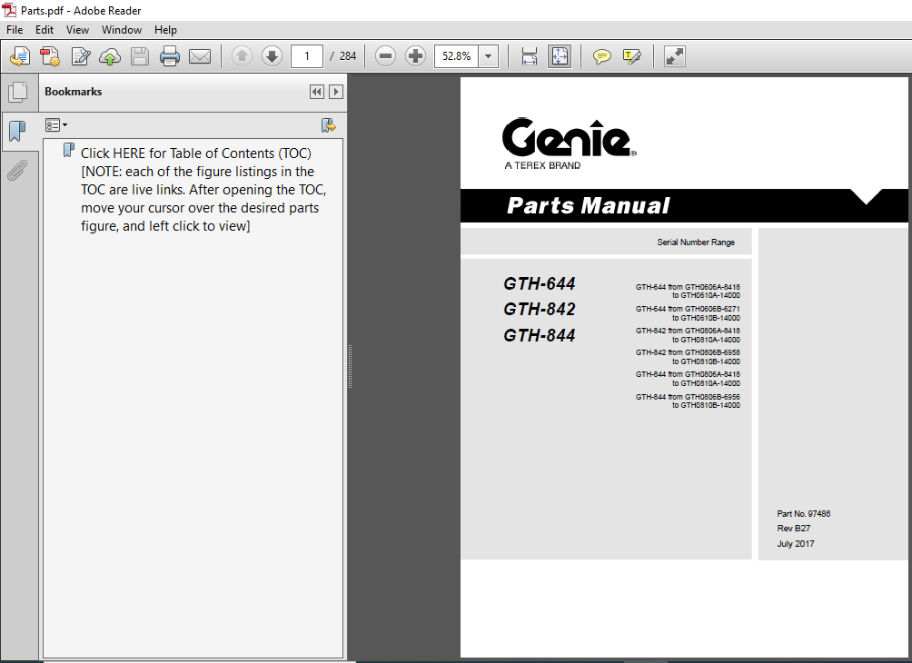Image resolution: width=912 pixels, height=663 pixels.
Task: Click the Create PDF online toolbar icon
Action: pos(20,56)
